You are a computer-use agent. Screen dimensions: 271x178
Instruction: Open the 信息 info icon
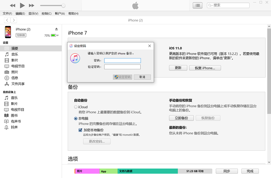pos(7,78)
